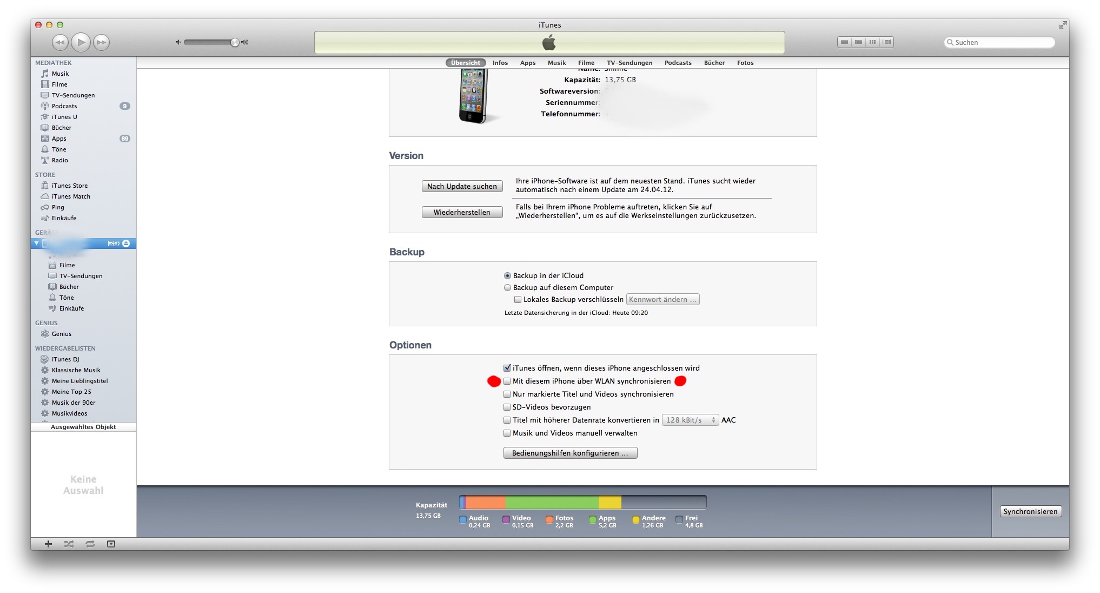Click Nach Update suchen
The width and height of the screenshot is (1100, 593).
(x=462, y=186)
